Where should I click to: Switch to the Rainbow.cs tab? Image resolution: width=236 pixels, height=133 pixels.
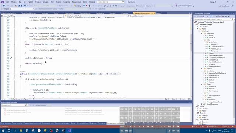[100, 13]
